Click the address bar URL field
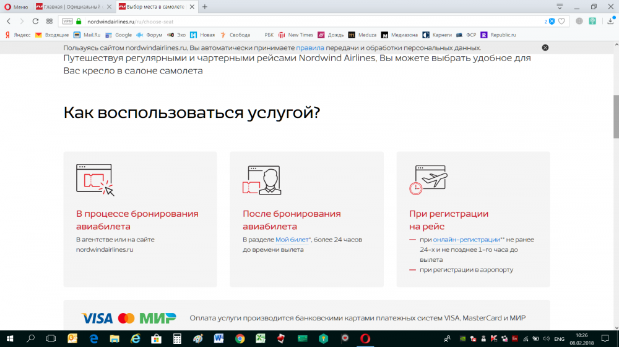The height and width of the screenshot is (347, 619). pyautogui.click(x=309, y=21)
